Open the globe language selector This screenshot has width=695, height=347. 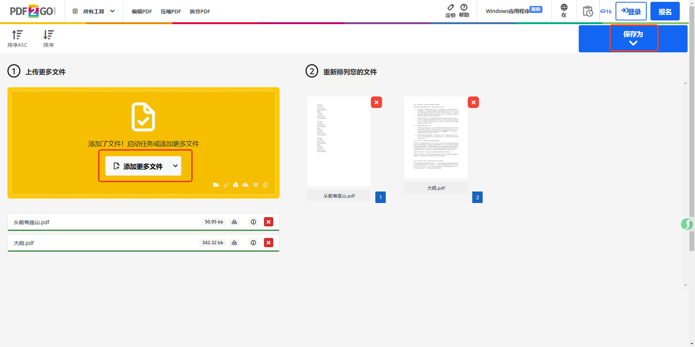coord(564,11)
